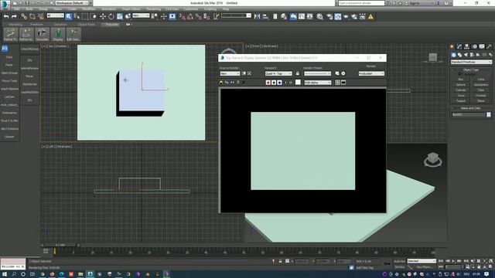This screenshot has height=278, width=495.
Task: Save the rendered image with save icon
Action: tap(221, 83)
